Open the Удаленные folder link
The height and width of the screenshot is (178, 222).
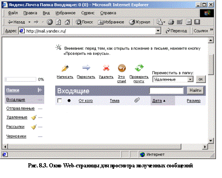point(17,117)
